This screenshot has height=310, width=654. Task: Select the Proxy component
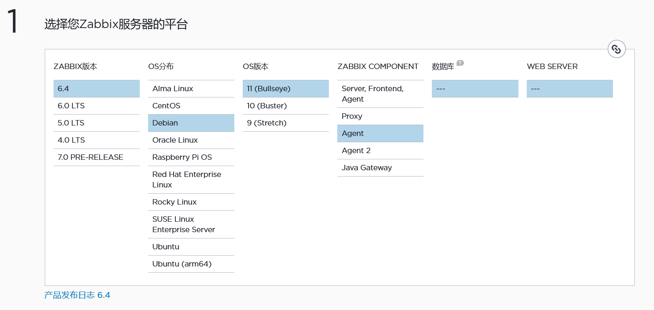[380, 116]
